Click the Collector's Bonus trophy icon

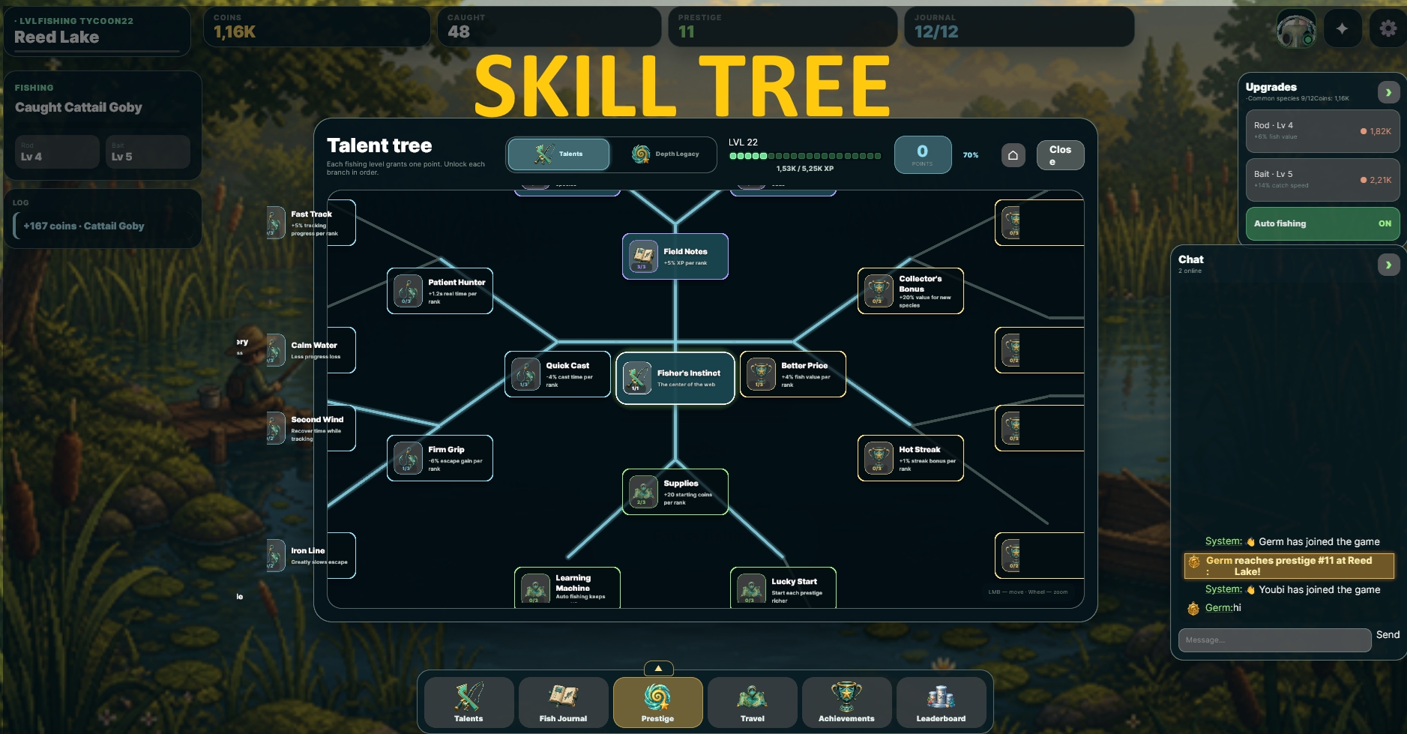[878, 290]
